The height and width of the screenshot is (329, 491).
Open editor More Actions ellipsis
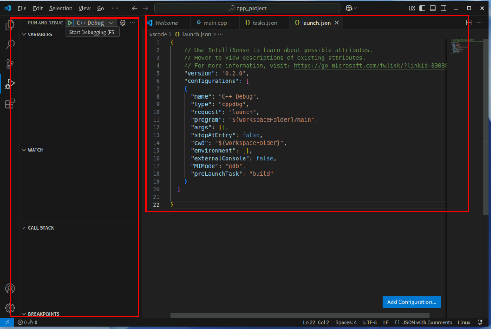coord(479,23)
